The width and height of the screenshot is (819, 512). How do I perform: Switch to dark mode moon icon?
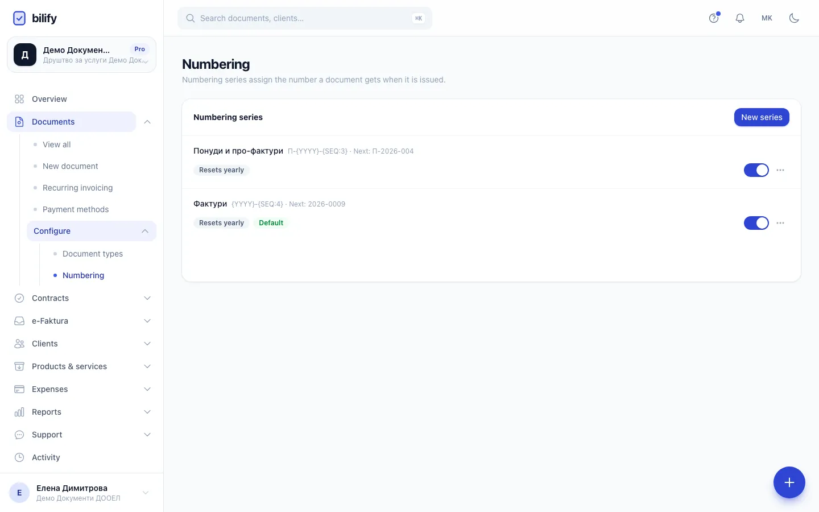tap(794, 18)
